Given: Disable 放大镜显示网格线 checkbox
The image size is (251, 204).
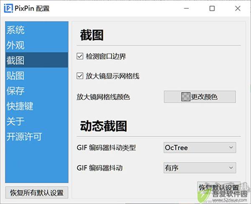Looking at the screenshot, I should [x=80, y=76].
